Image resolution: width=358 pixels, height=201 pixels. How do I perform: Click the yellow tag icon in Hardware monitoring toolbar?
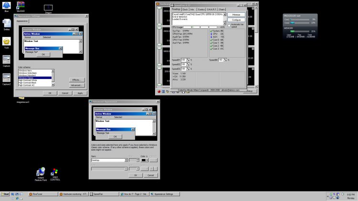[168, 91]
